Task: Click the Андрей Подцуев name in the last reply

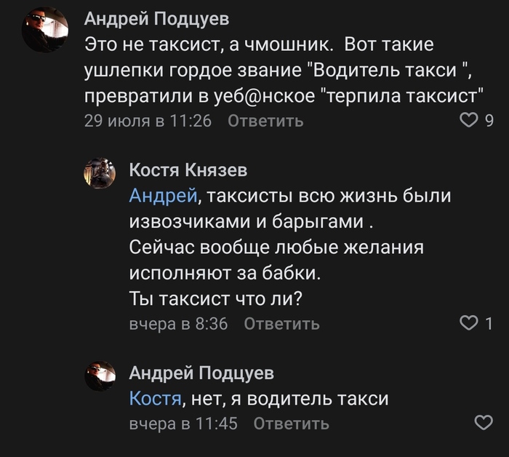Action: click(201, 373)
